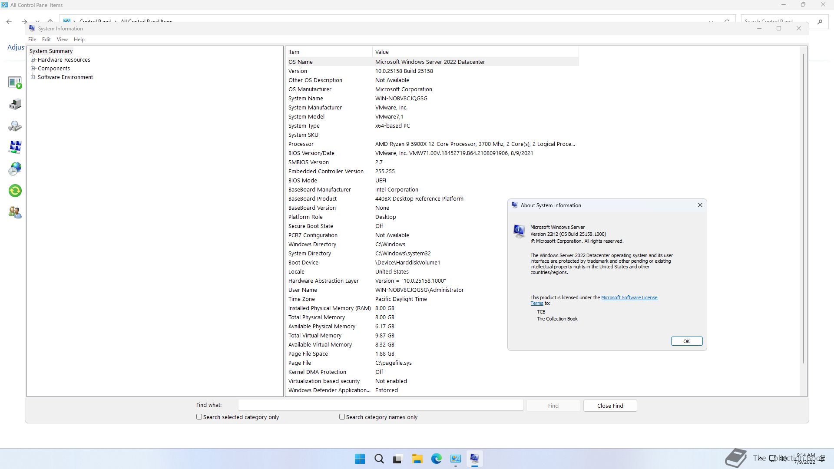Open Task View on the taskbar
Screen dimensions: 834x469
(x=398, y=459)
